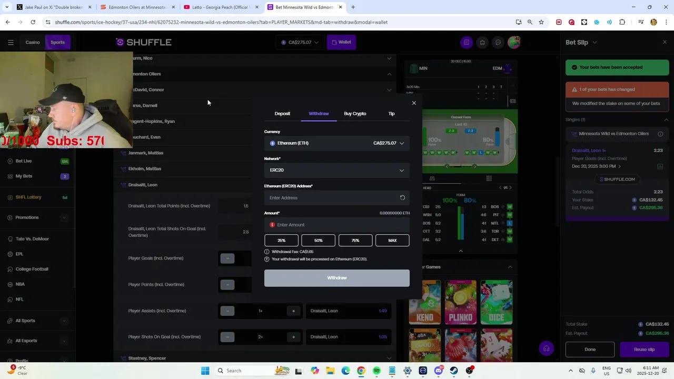
Task: Open Discord from the taskbar
Action: 439,371
